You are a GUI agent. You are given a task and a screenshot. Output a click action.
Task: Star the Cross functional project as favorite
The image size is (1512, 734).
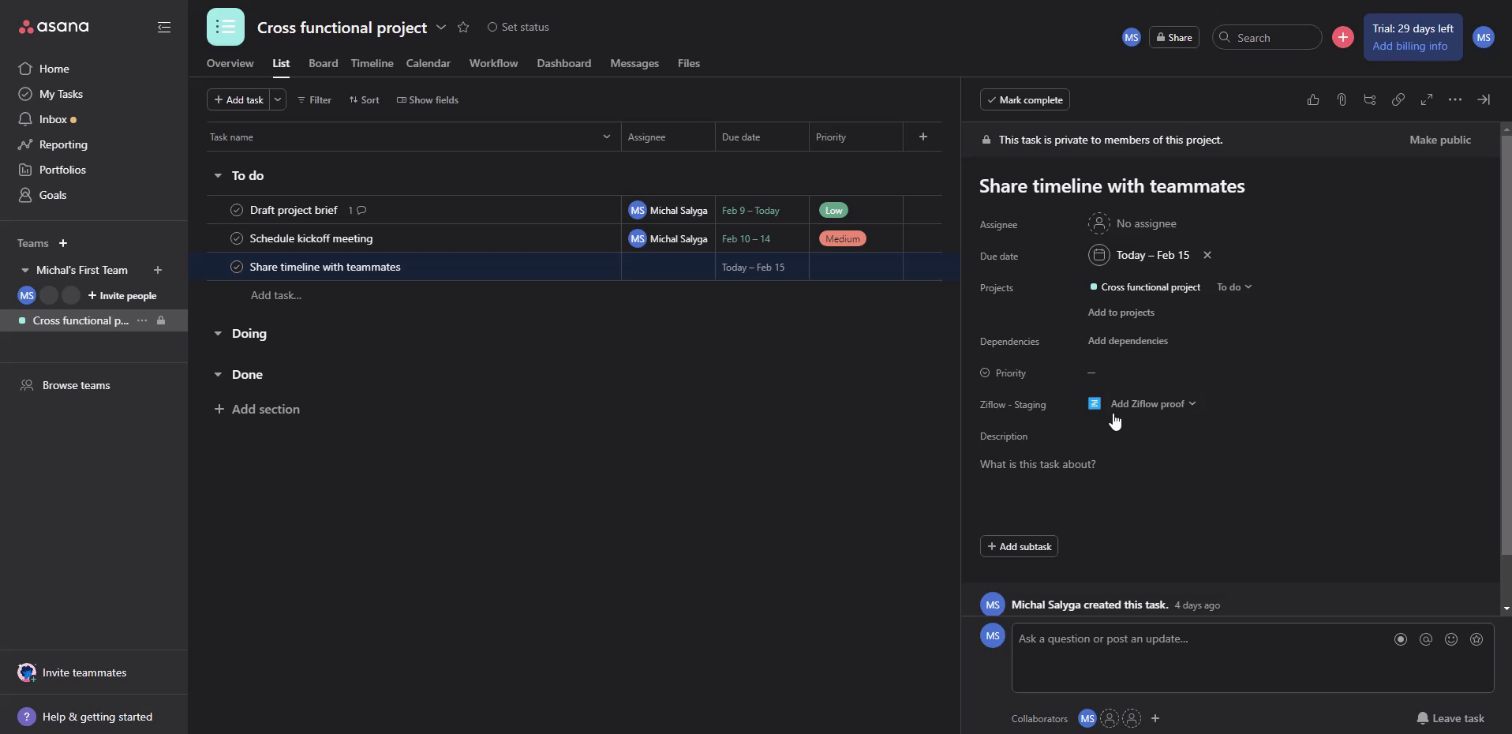tap(463, 27)
